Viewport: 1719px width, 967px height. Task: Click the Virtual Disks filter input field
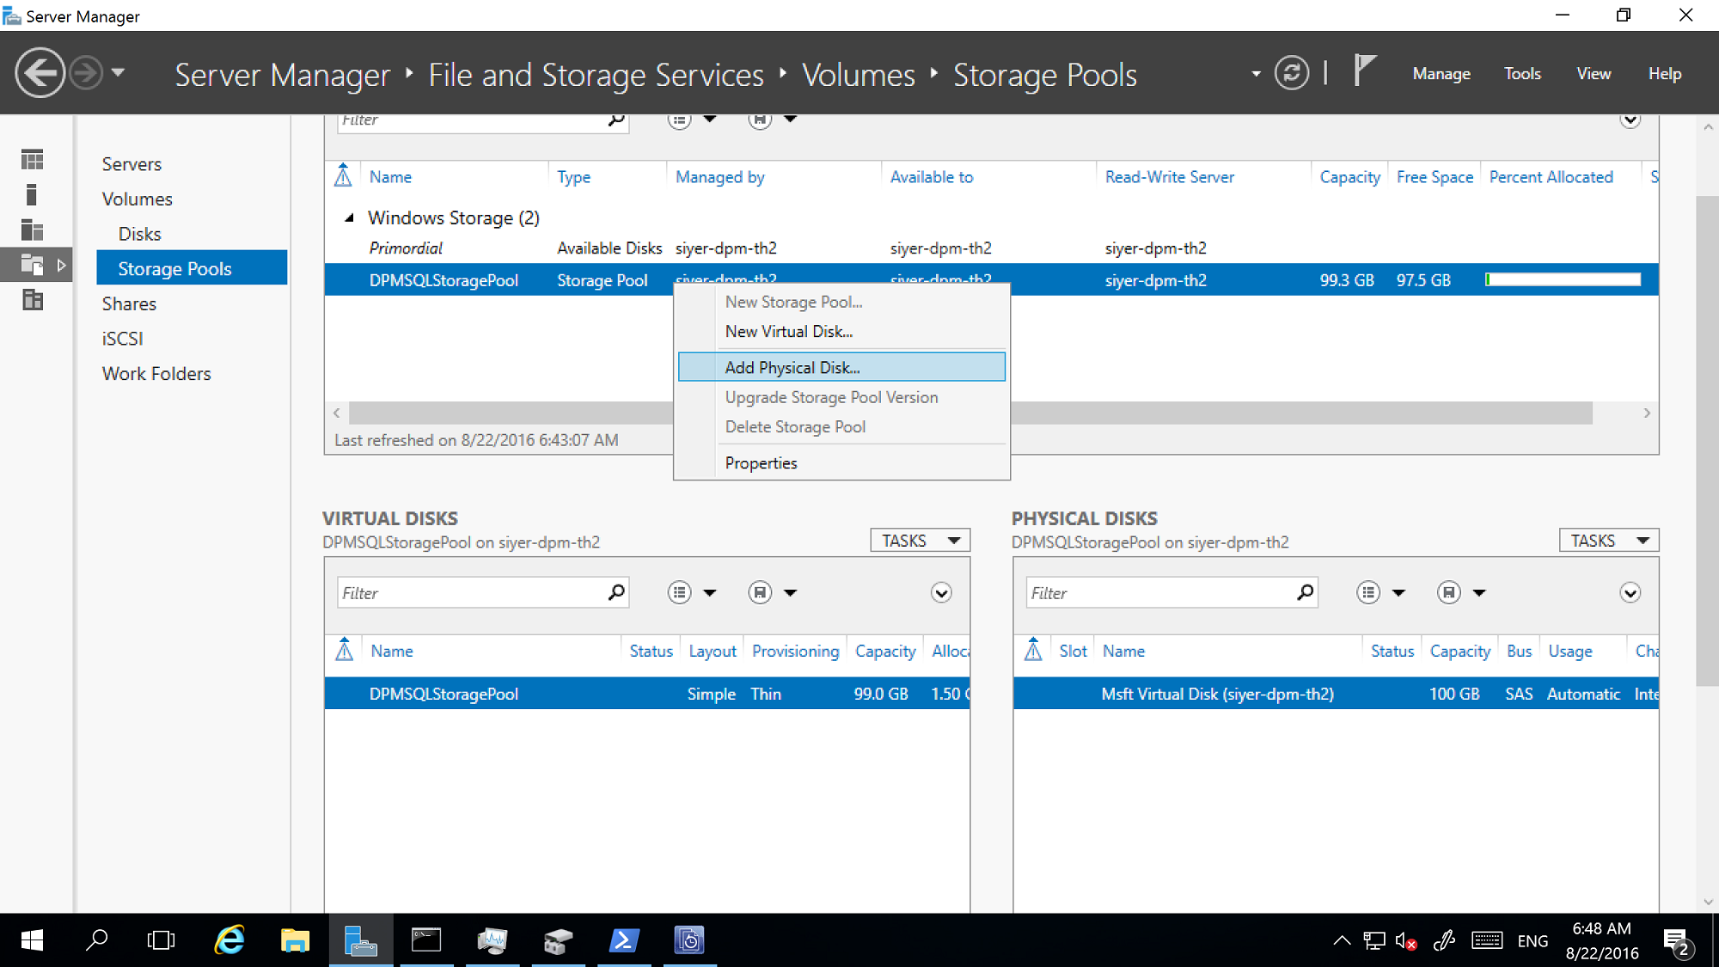click(471, 593)
